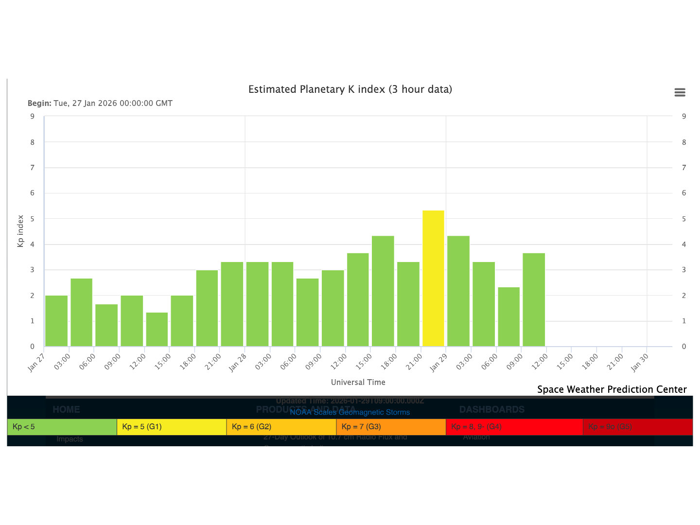Open the HOME menu item
The height and width of the screenshot is (525, 700).
[66, 409]
